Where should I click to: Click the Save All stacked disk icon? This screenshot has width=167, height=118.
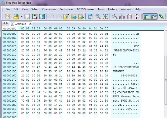[42, 17]
